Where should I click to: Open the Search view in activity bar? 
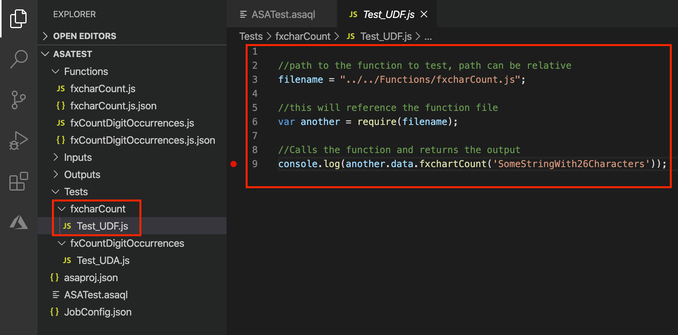point(18,59)
